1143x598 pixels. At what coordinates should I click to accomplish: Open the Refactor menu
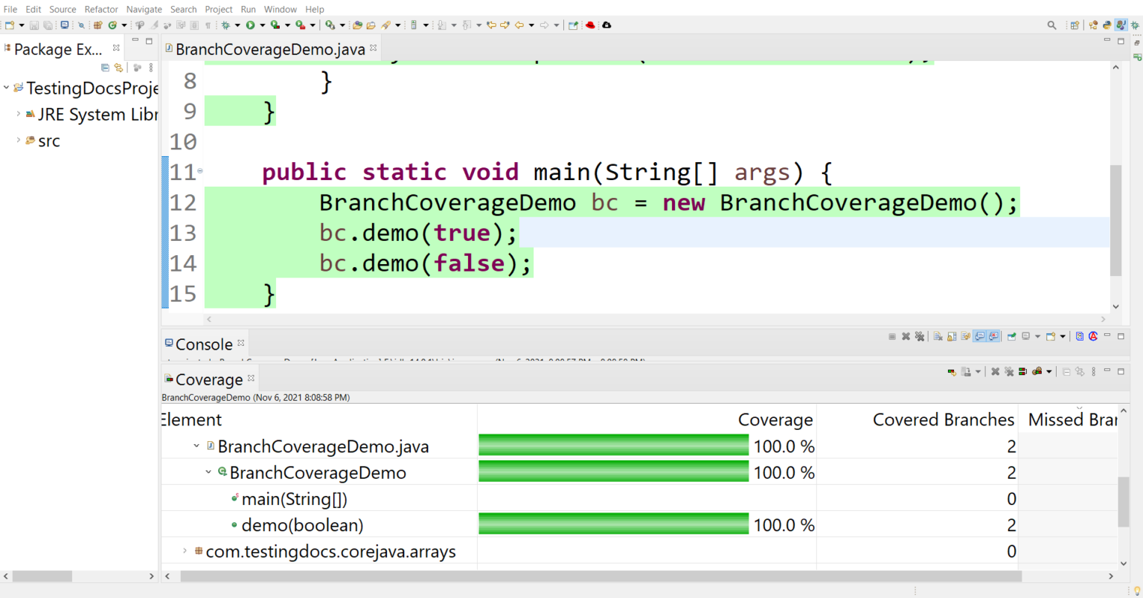click(101, 9)
